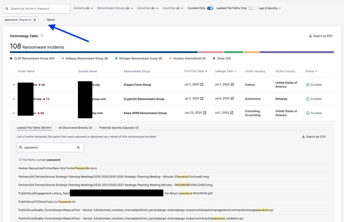Viewport: 344px width, 222px height.
Task: Focus the Search by Victim or Keyword field
Action: coord(36,9)
